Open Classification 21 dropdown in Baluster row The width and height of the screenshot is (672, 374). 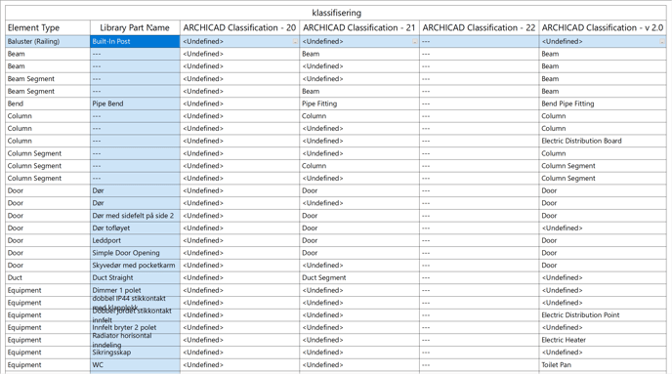tap(414, 42)
